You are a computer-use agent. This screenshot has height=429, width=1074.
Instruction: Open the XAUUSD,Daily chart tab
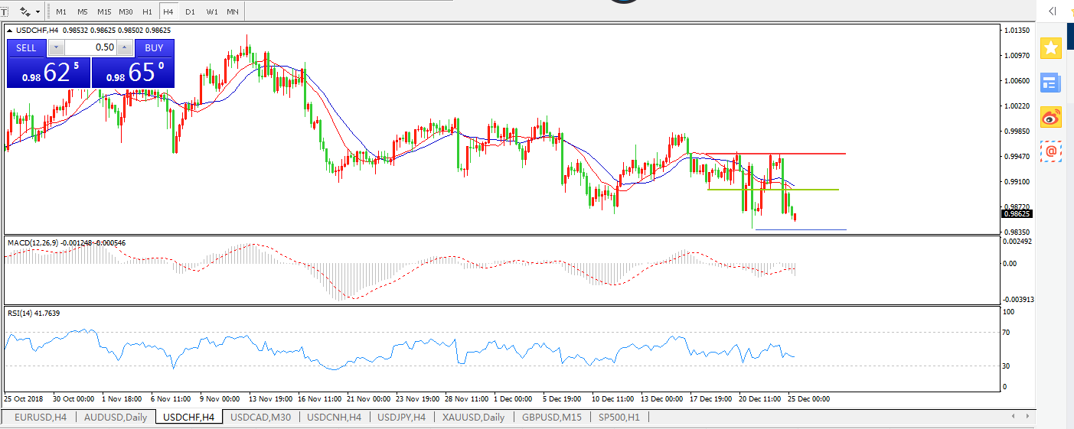click(x=472, y=418)
